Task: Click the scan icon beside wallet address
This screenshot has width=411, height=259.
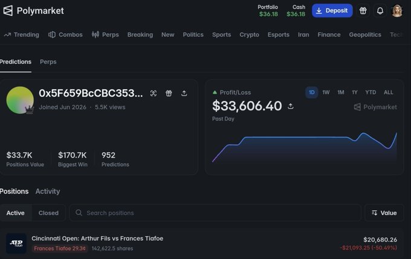Action: tap(154, 93)
